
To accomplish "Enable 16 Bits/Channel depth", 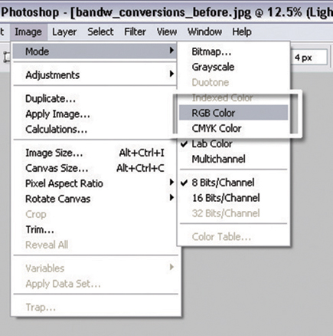I will (x=233, y=198).
